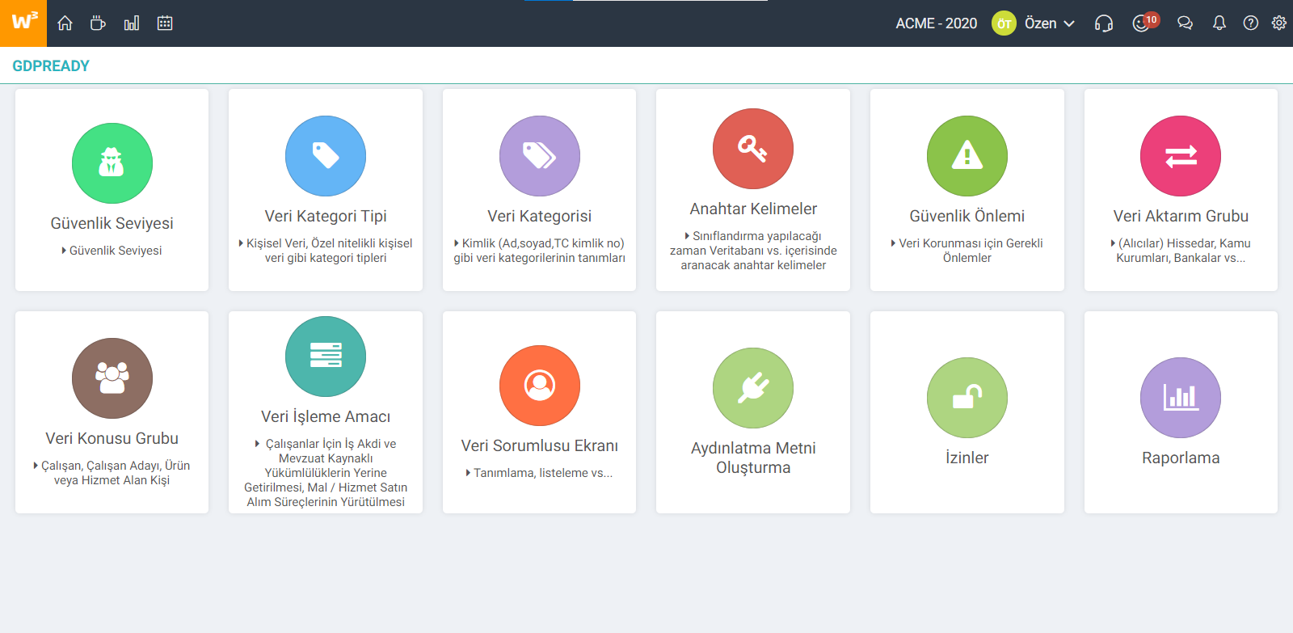The height and width of the screenshot is (633, 1293).
Task: Click the GDPREADY page title link
Action: pos(51,66)
